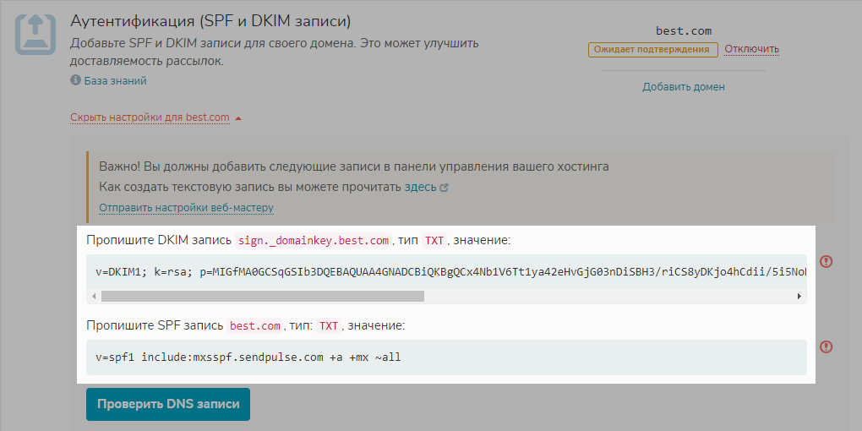Click the horizontal scrollbar thumb under DKIM value

tap(263, 297)
